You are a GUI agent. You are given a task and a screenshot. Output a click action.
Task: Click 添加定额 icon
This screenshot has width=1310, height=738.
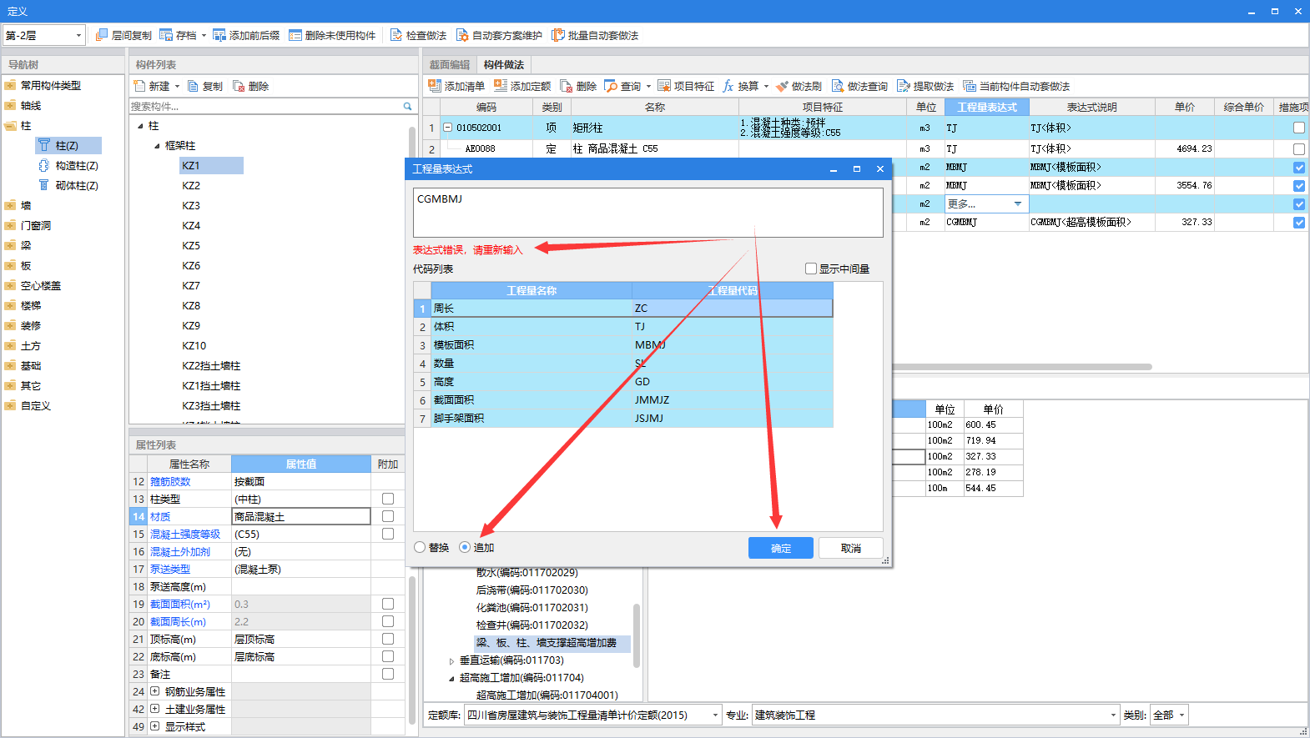click(x=501, y=86)
